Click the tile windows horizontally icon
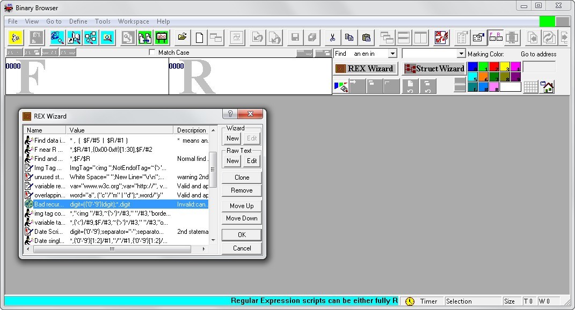Image resolution: width=575 pixels, height=310 pixels. coord(403,38)
